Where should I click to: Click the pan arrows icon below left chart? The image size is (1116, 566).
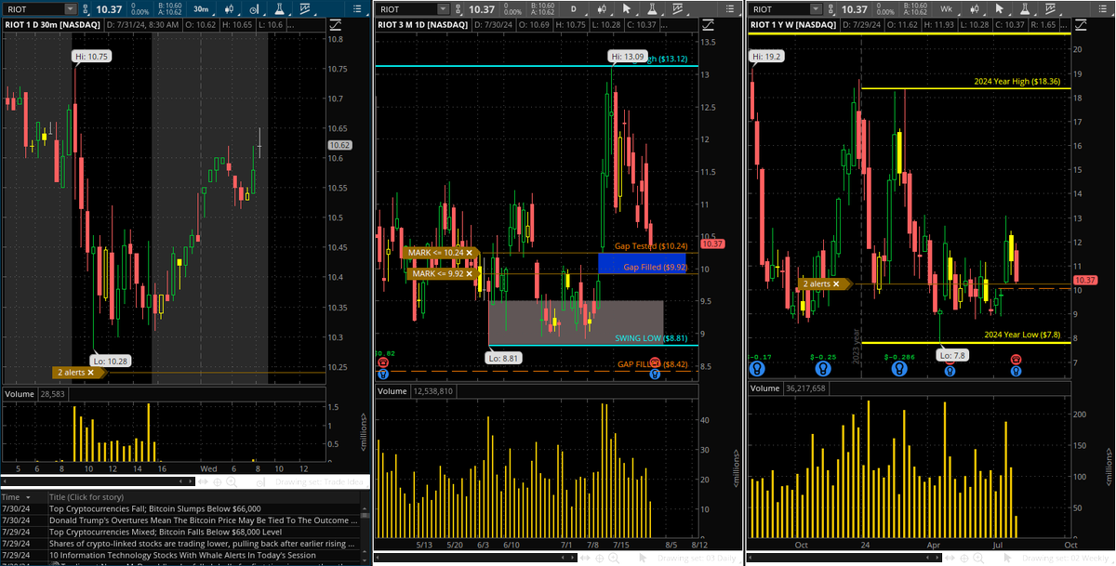(x=203, y=481)
